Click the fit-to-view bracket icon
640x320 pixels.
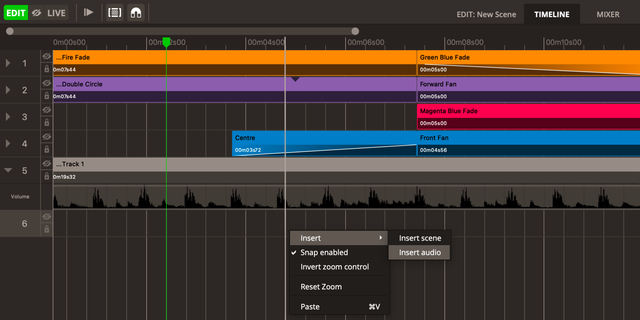[115, 13]
